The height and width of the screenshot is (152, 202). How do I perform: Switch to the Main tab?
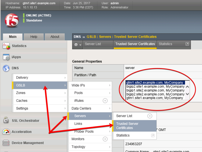(13, 37)
